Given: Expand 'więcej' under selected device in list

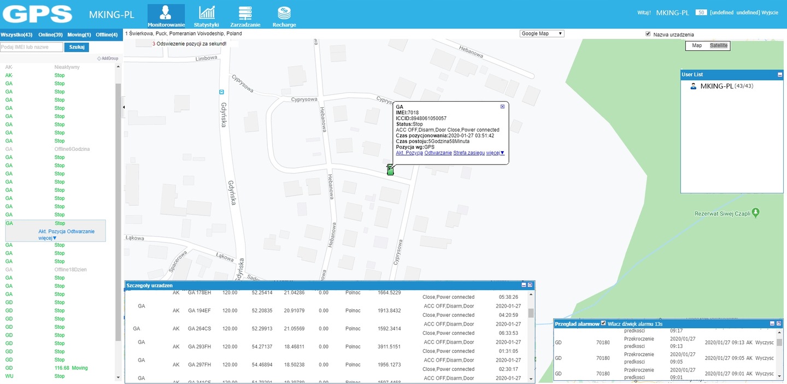Looking at the screenshot, I should (x=48, y=238).
